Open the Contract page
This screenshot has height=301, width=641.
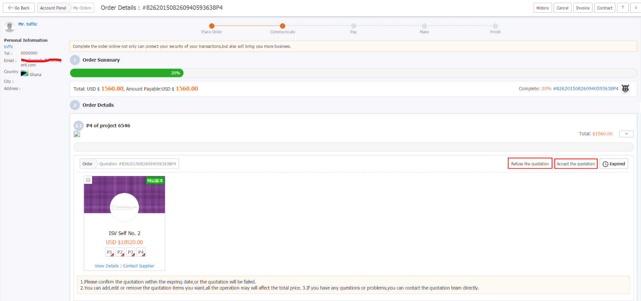click(605, 8)
